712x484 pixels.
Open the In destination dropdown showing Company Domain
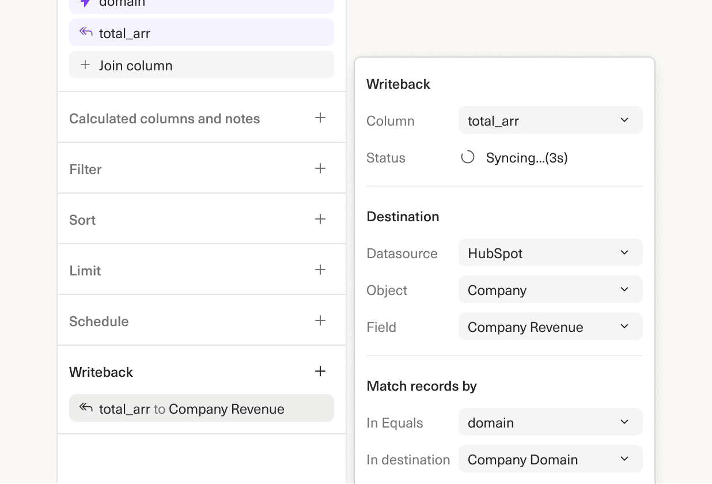click(x=550, y=459)
